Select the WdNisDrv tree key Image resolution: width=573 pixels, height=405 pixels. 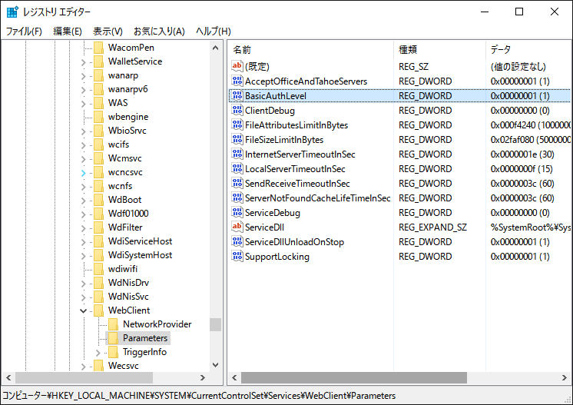[128, 283]
